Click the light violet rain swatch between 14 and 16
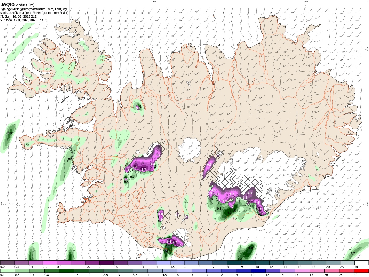Image resolution: width=369 pixels, height=277 pixels. click(288, 271)
